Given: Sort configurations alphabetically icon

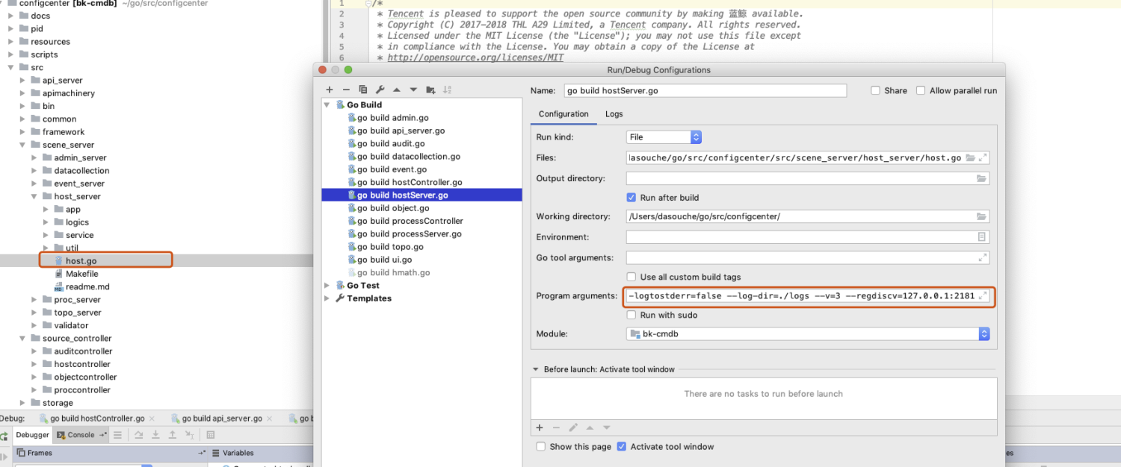Looking at the screenshot, I should 448,90.
